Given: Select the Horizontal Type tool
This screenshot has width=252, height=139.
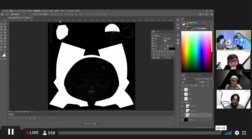Looking at the screenshot, I should click(1, 44).
